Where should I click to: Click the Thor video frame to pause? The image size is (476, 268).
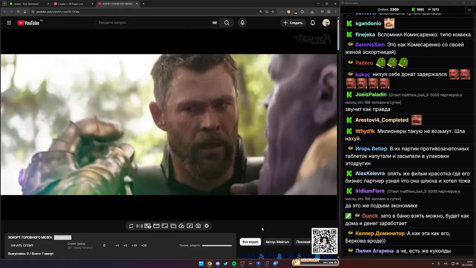click(169, 124)
